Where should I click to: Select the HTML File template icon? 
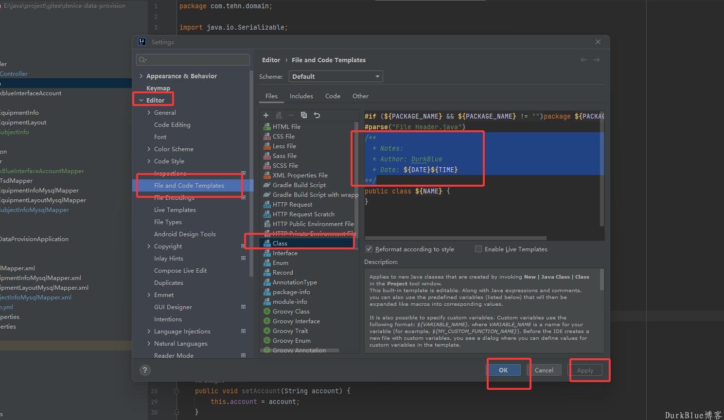click(x=267, y=126)
